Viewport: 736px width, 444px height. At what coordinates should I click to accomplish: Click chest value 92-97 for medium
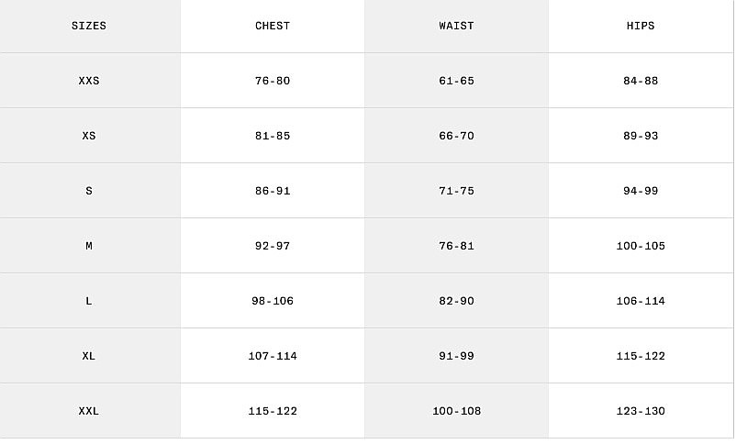click(273, 246)
